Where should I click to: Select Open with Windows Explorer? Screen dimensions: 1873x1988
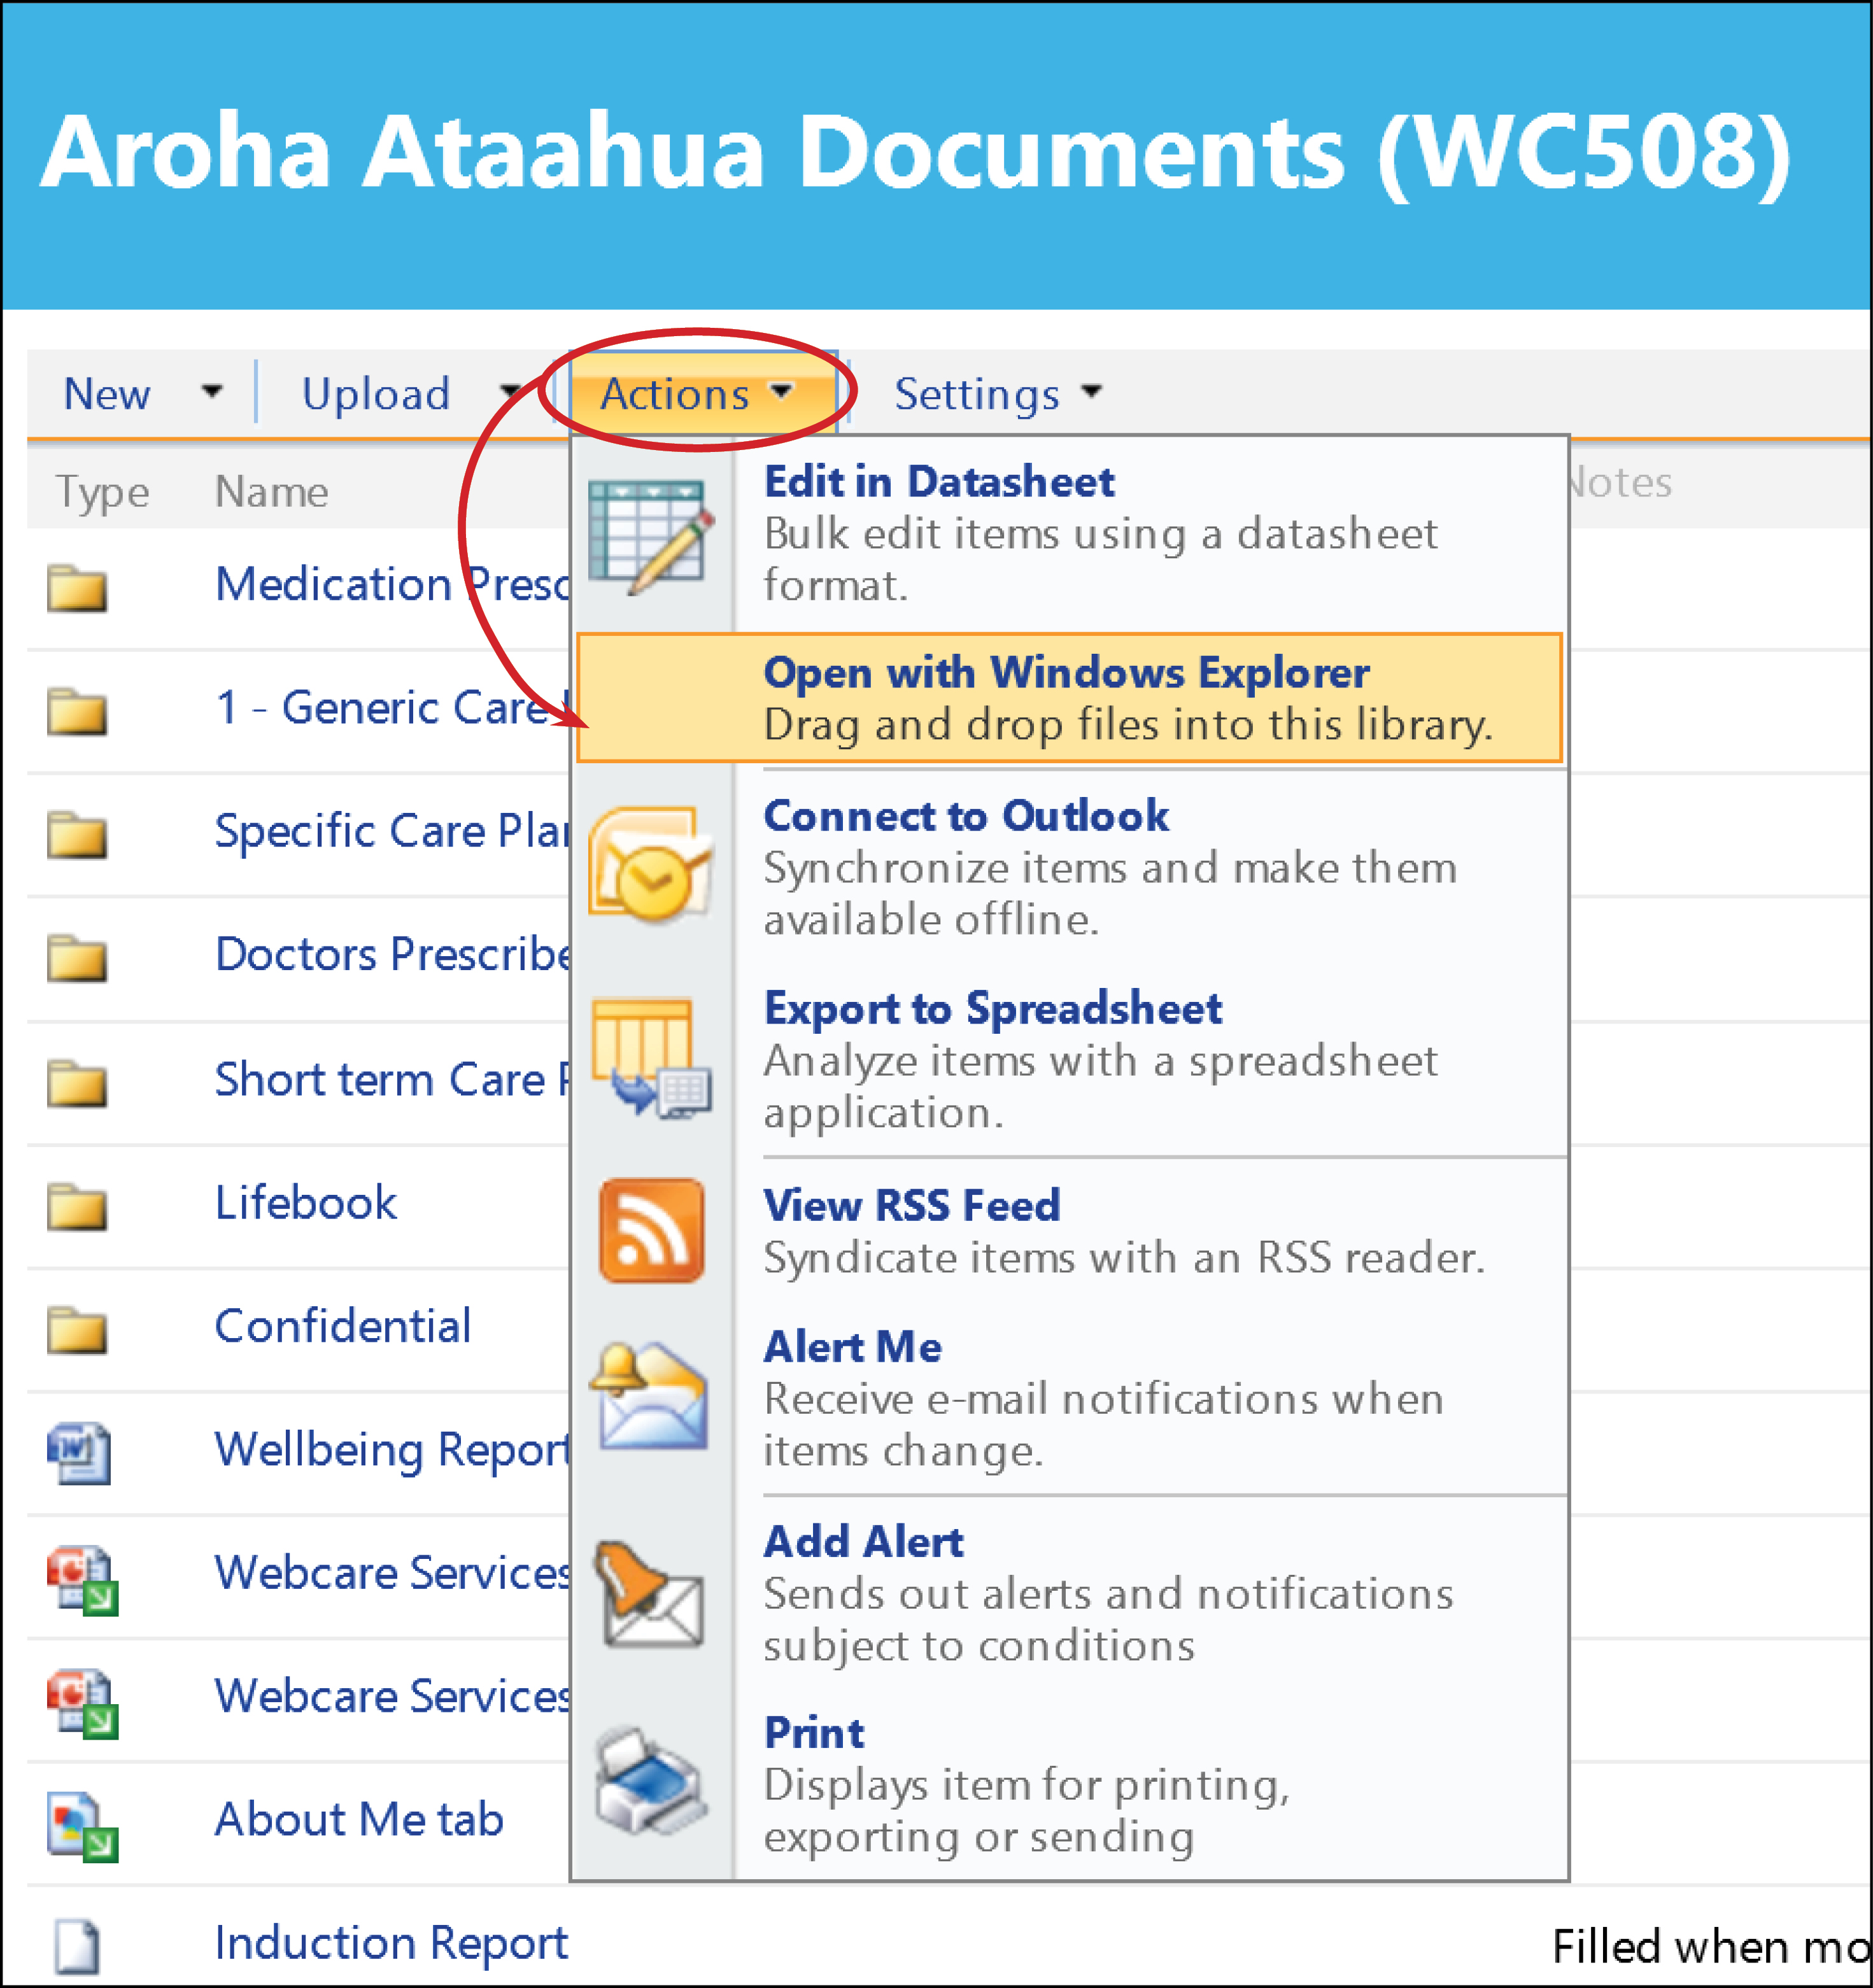(x=1070, y=698)
